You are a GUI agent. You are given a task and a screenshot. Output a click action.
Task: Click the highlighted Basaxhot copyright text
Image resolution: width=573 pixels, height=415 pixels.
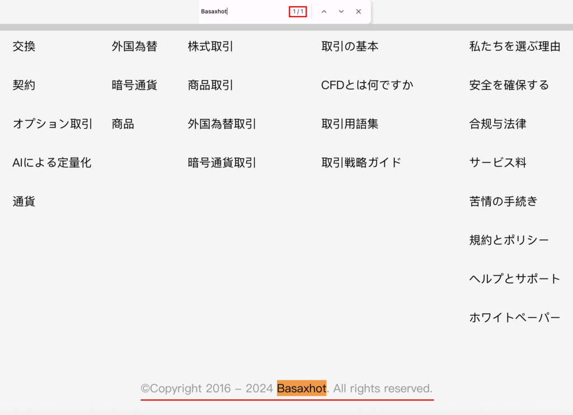coord(302,388)
